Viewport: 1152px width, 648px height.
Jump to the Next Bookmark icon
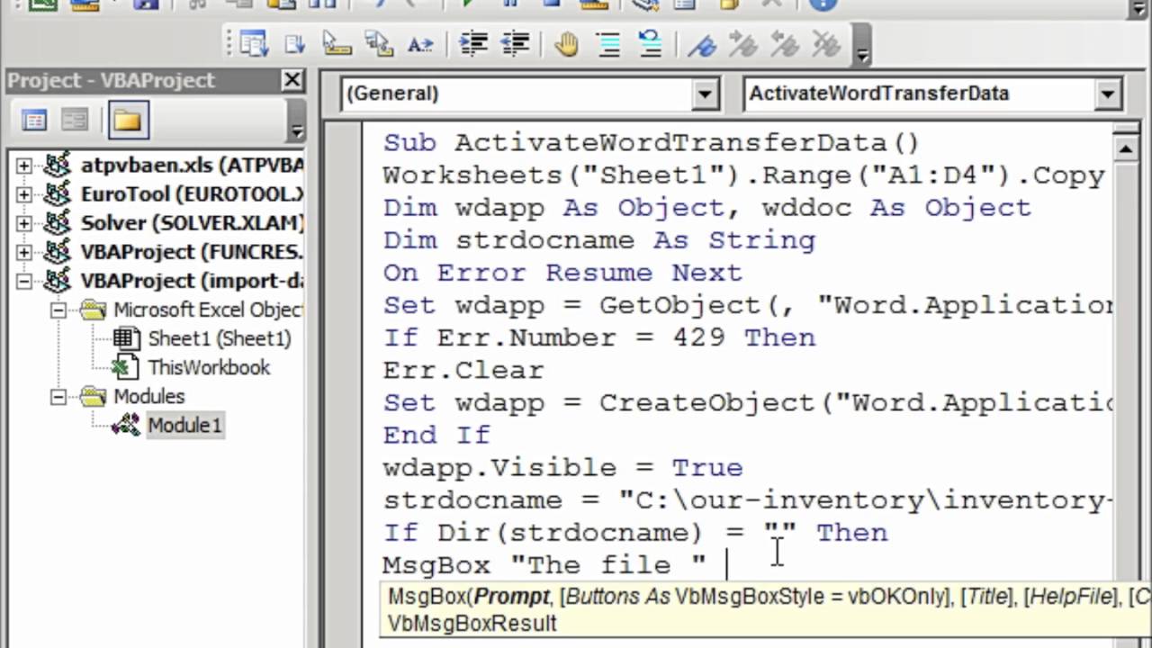pos(743,44)
